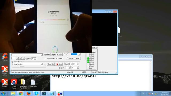Switch to Notepad taskbar item
This screenshot has width=171, height=96.
(52, 94)
